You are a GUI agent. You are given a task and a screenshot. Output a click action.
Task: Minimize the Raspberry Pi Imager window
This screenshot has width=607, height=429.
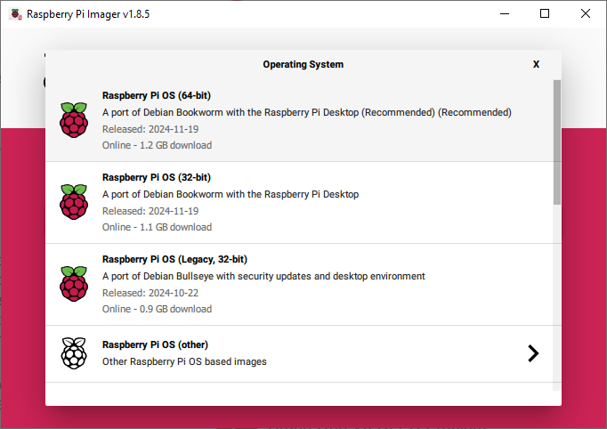(505, 13)
